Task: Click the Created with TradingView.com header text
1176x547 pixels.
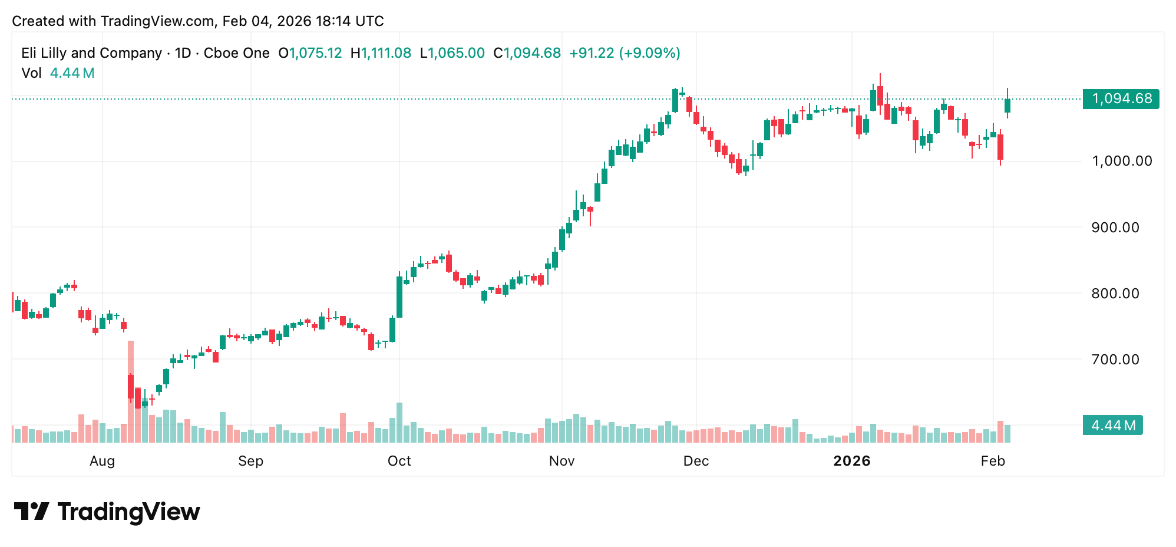Action: 198,21
